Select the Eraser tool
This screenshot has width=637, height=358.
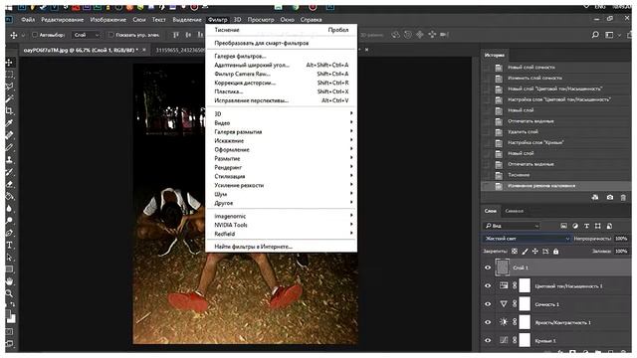(9, 184)
